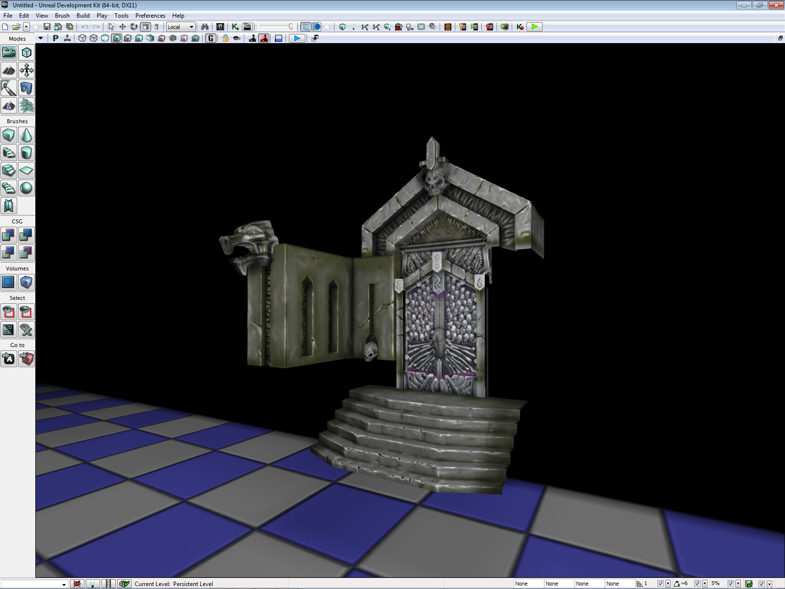Toggle drag grid snapping checkbox
The width and height of the screenshot is (785, 589).
pyautogui.click(x=660, y=584)
